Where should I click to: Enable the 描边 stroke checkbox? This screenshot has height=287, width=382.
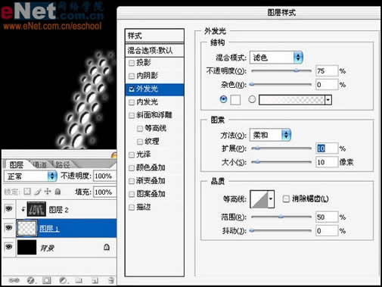pos(132,207)
